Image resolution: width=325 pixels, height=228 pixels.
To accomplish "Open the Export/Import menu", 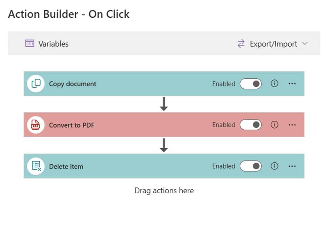I will tap(273, 44).
